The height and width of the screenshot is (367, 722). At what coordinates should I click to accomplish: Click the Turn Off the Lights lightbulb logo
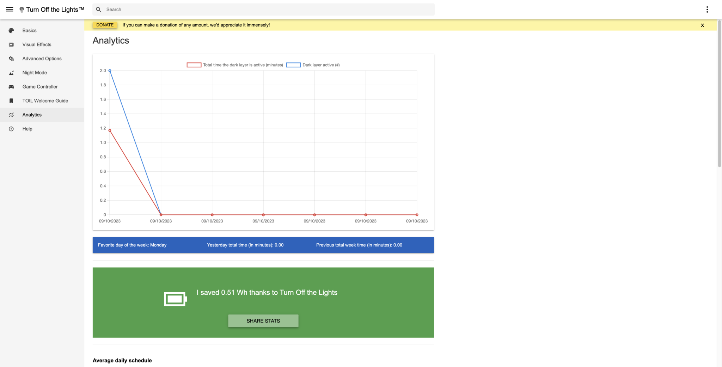tap(22, 9)
